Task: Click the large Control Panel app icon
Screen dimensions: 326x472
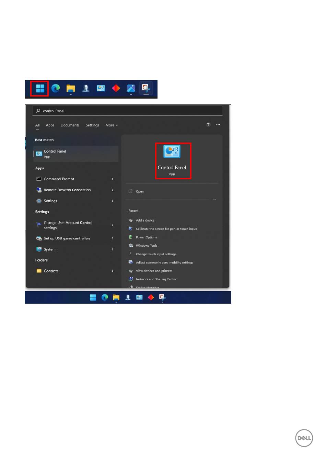Action: click(x=172, y=151)
